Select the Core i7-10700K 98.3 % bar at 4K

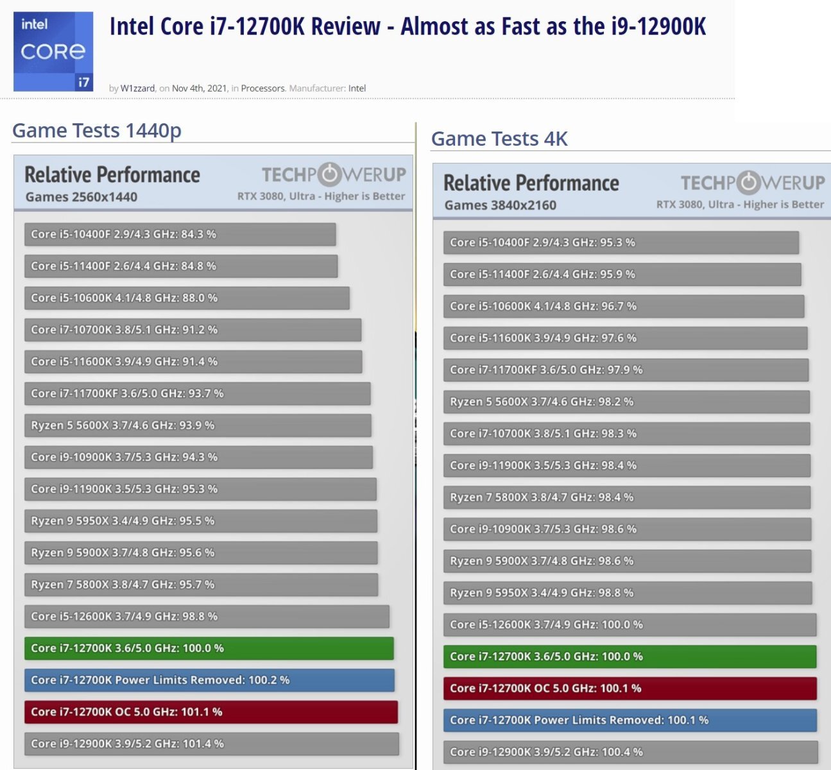(x=627, y=434)
